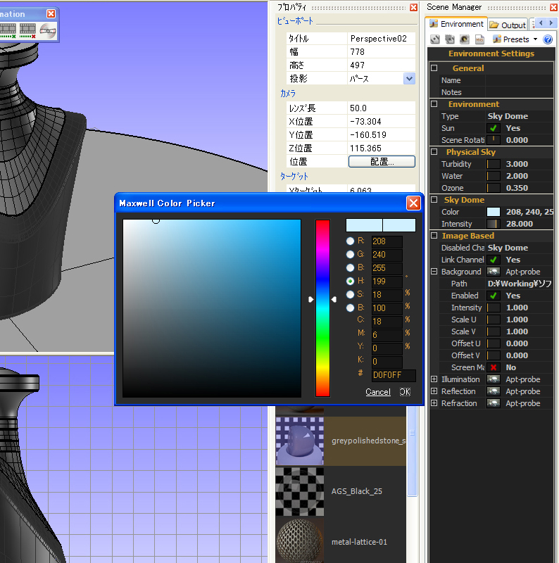Click the camera lens icon in Scene Manager
559x563 pixels.
[465, 39]
